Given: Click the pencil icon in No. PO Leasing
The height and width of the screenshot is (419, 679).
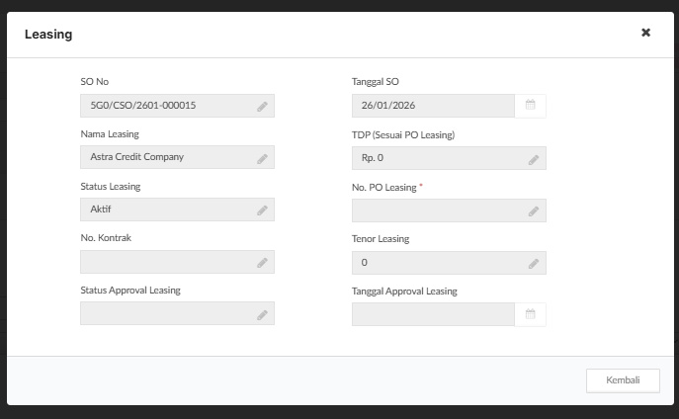Looking at the screenshot, I should tap(534, 210).
